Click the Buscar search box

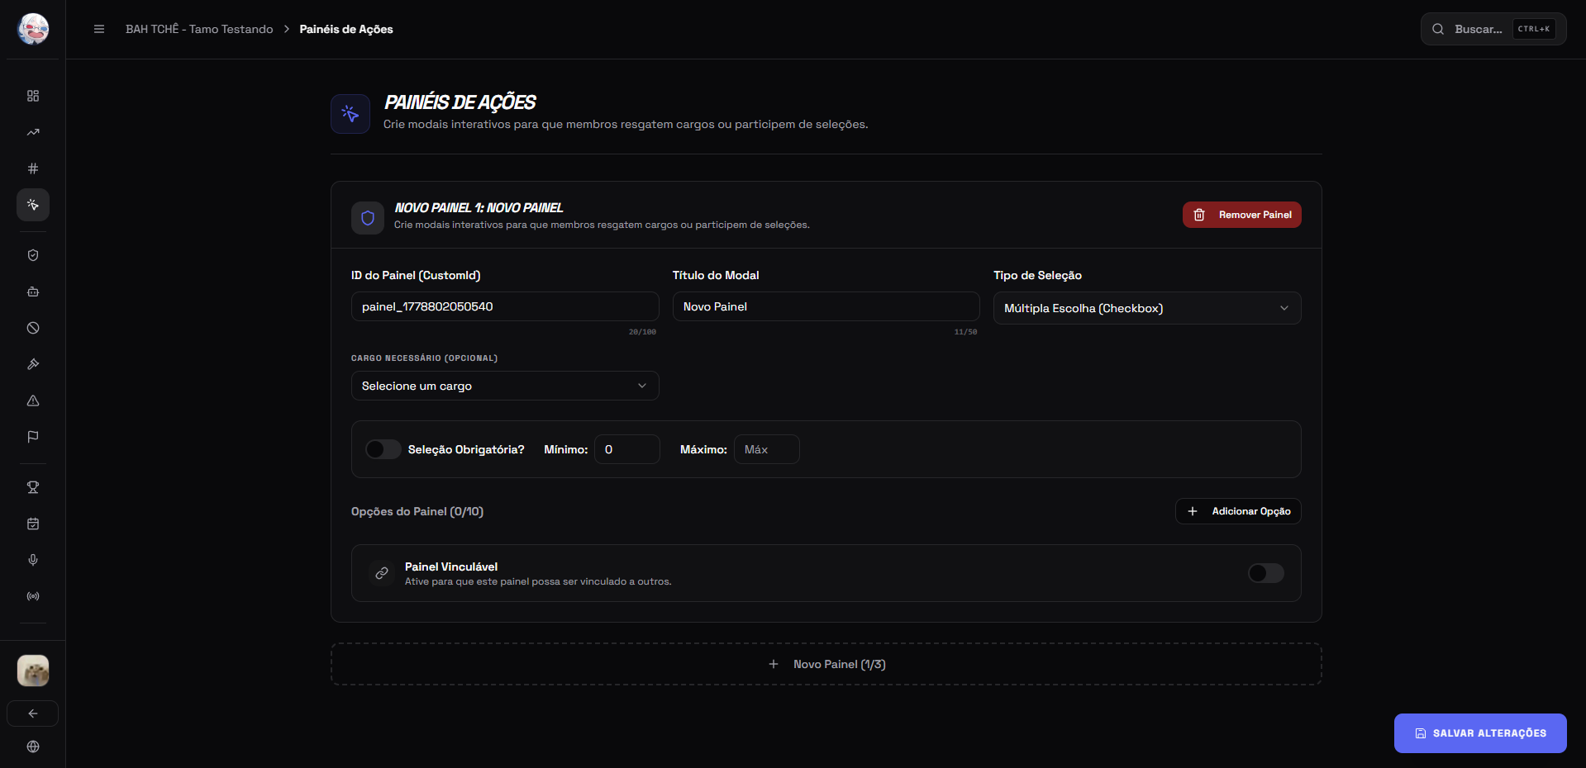tap(1493, 29)
